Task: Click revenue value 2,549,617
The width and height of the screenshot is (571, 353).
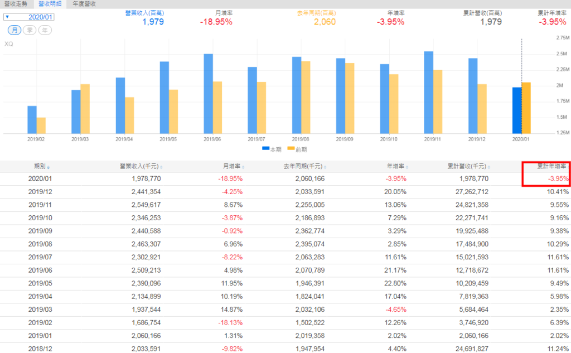Action: [x=146, y=205]
